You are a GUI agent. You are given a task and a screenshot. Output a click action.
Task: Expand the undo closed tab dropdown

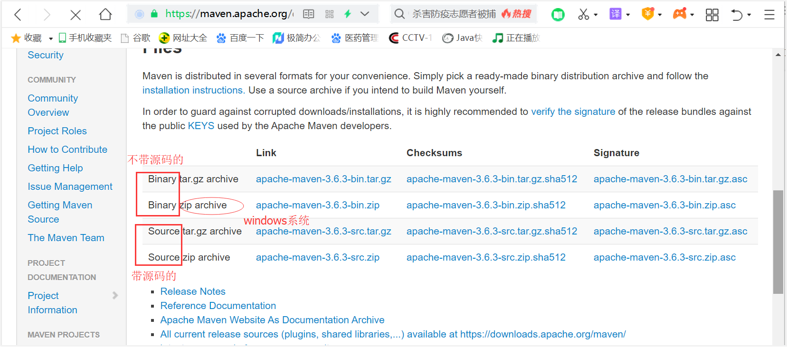[749, 15]
